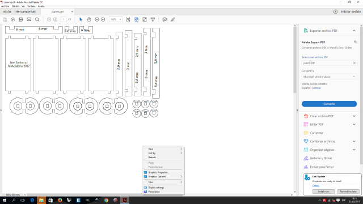363x204 pixels.
Task: Open the Ayuda menu
Action: [41, 6]
